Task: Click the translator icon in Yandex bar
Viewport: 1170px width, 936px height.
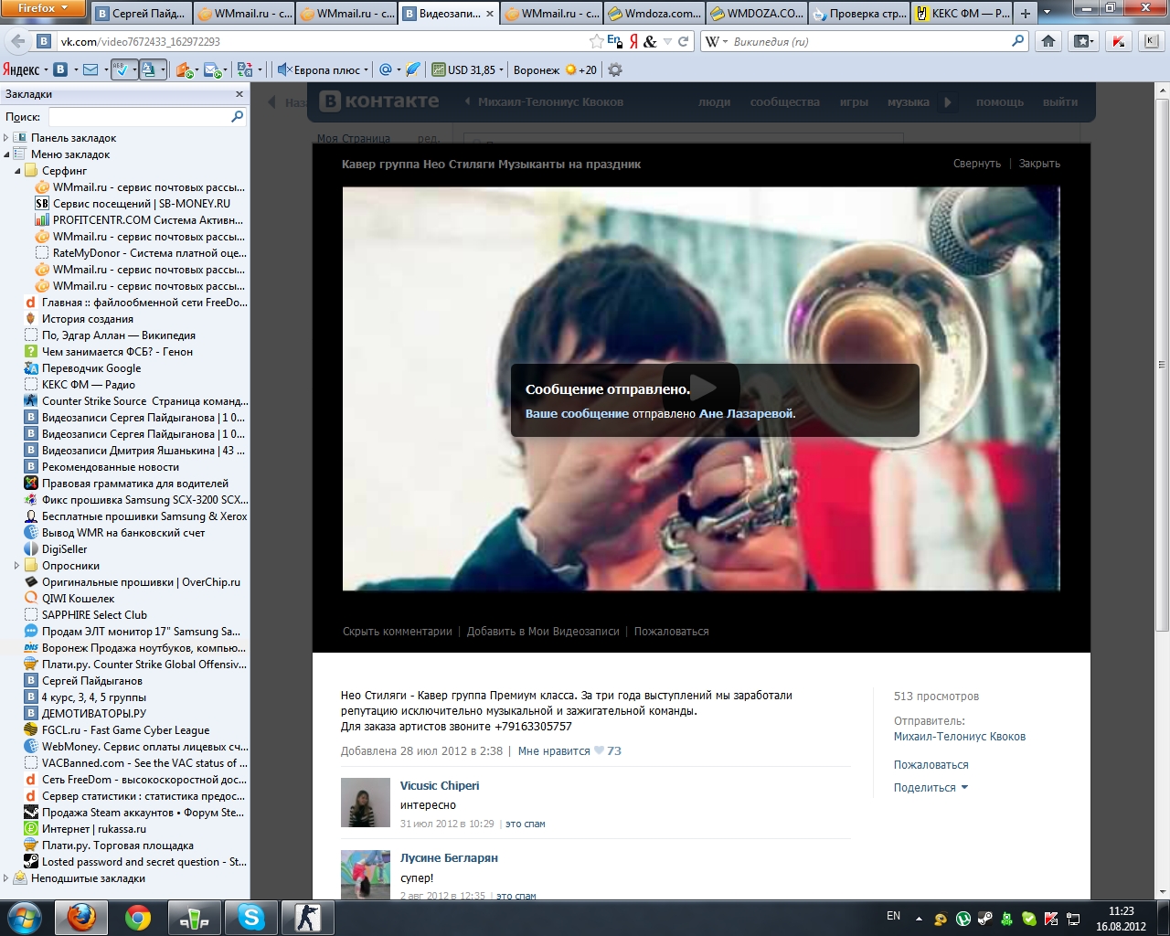Action: (244, 69)
